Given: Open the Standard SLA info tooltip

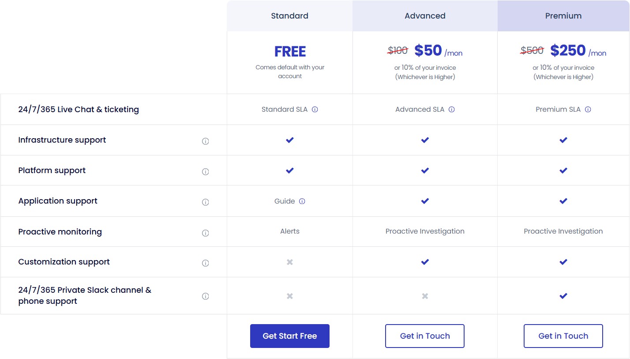Looking at the screenshot, I should pos(315,109).
